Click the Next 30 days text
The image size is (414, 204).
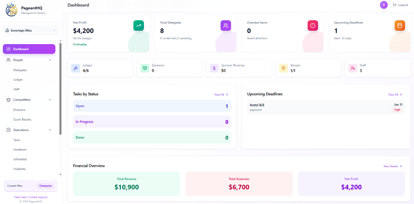(343, 38)
